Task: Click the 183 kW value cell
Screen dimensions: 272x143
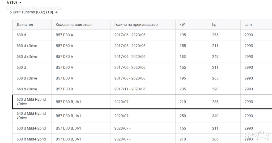Action: click(183, 57)
